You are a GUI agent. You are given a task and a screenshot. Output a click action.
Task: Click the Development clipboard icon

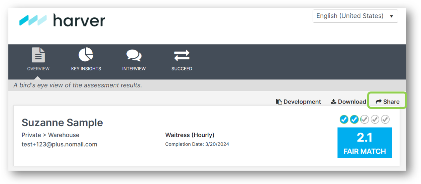279,102
